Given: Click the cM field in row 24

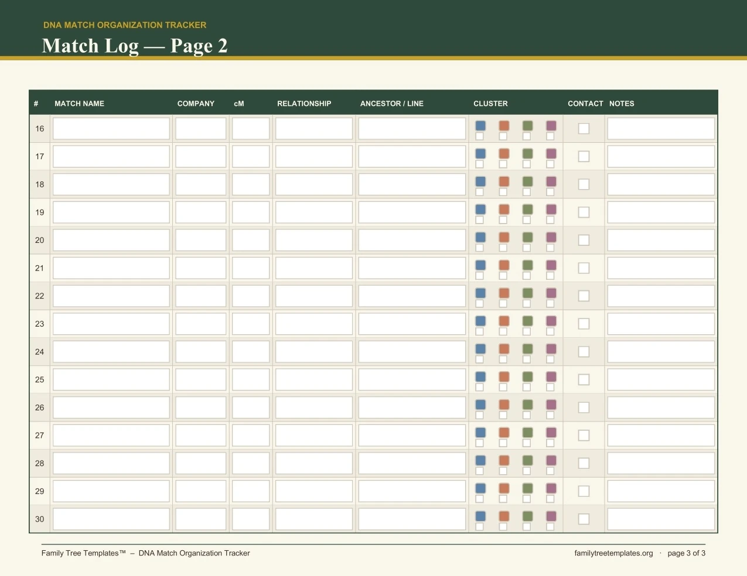Looking at the screenshot, I should tap(251, 352).
